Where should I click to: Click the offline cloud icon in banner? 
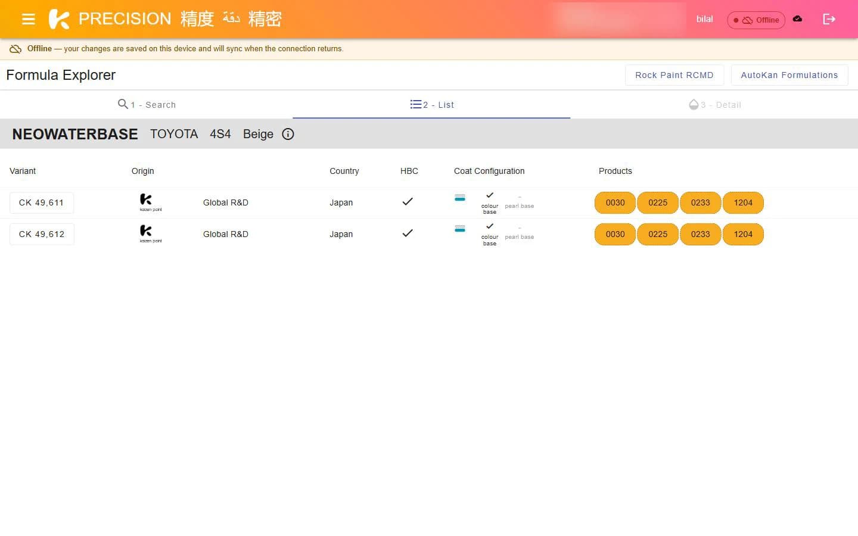pyautogui.click(x=15, y=49)
